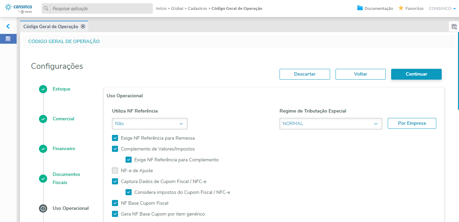Open the calendar grid sidebar icon
This screenshot has width=459, height=222.
8,39
